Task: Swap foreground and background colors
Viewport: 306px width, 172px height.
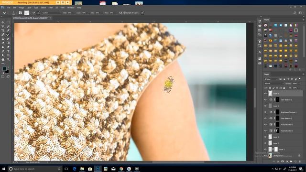Action: coord(8,67)
